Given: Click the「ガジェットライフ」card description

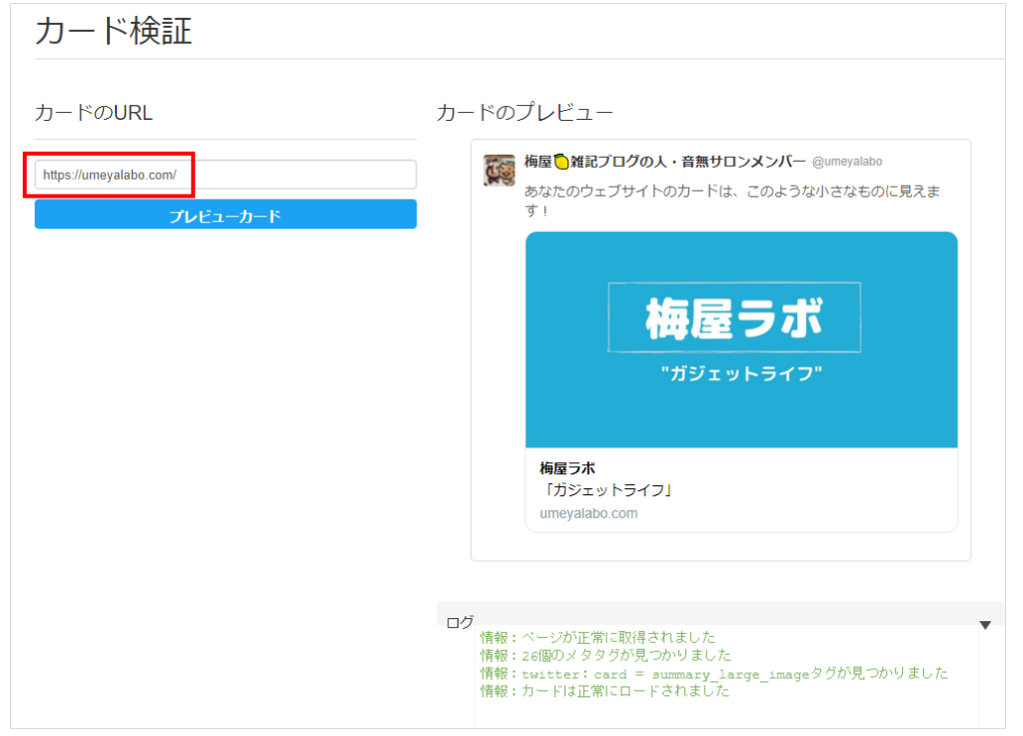Looking at the screenshot, I should click(606, 490).
